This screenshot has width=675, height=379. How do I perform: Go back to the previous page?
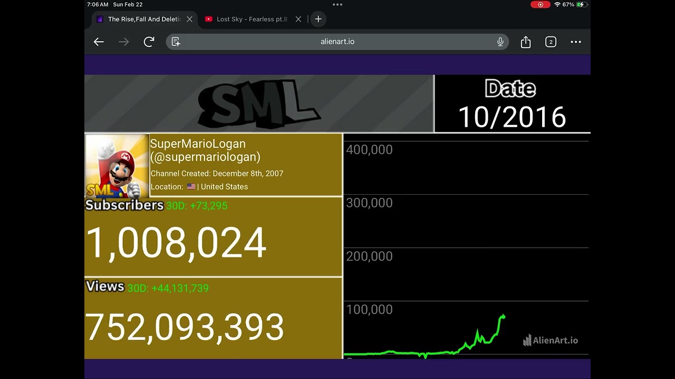coord(99,42)
